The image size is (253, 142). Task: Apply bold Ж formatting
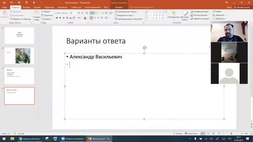click(x=57, y=18)
